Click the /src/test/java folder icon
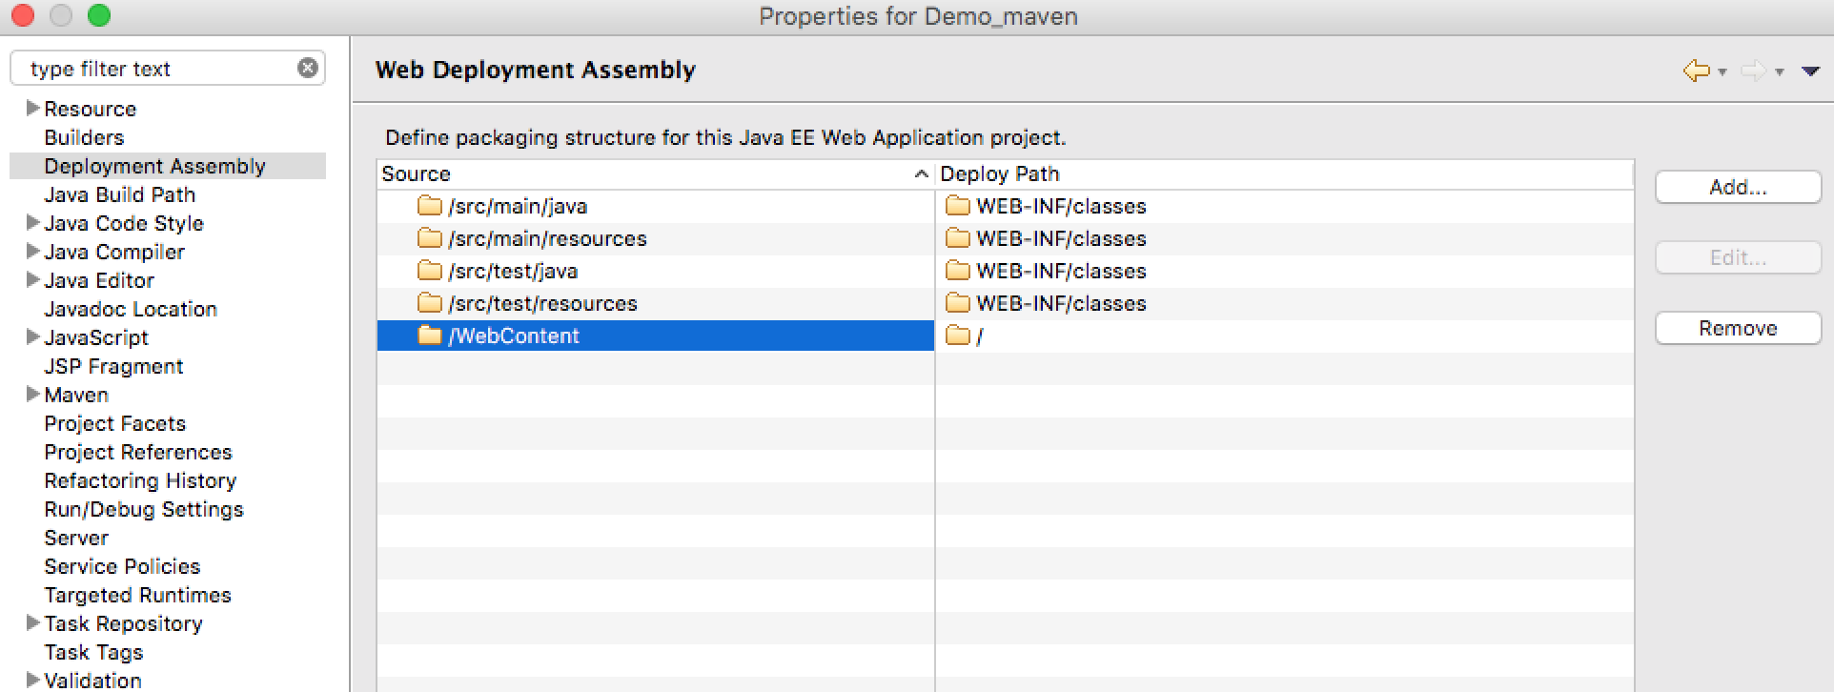 click(430, 271)
